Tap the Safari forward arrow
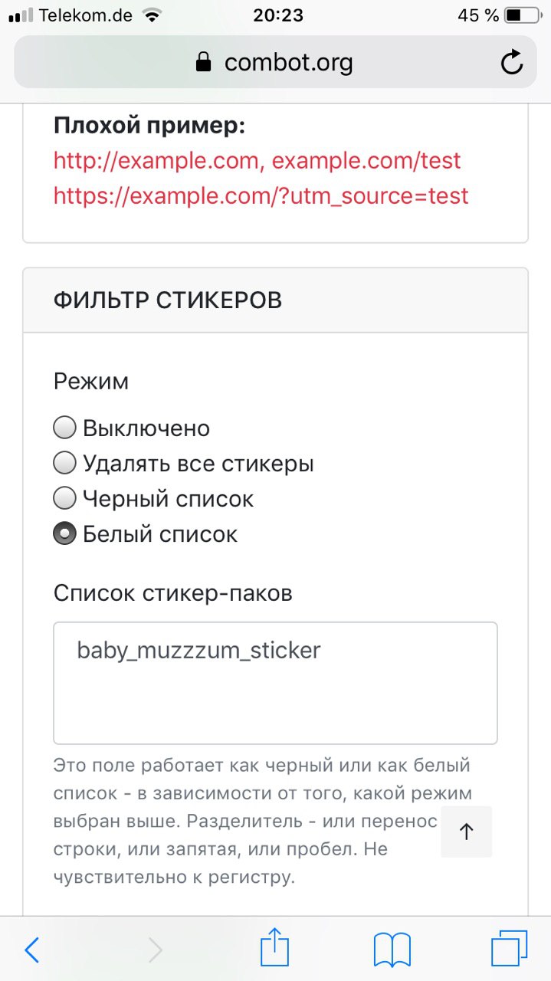This screenshot has height=981, width=551. click(156, 950)
